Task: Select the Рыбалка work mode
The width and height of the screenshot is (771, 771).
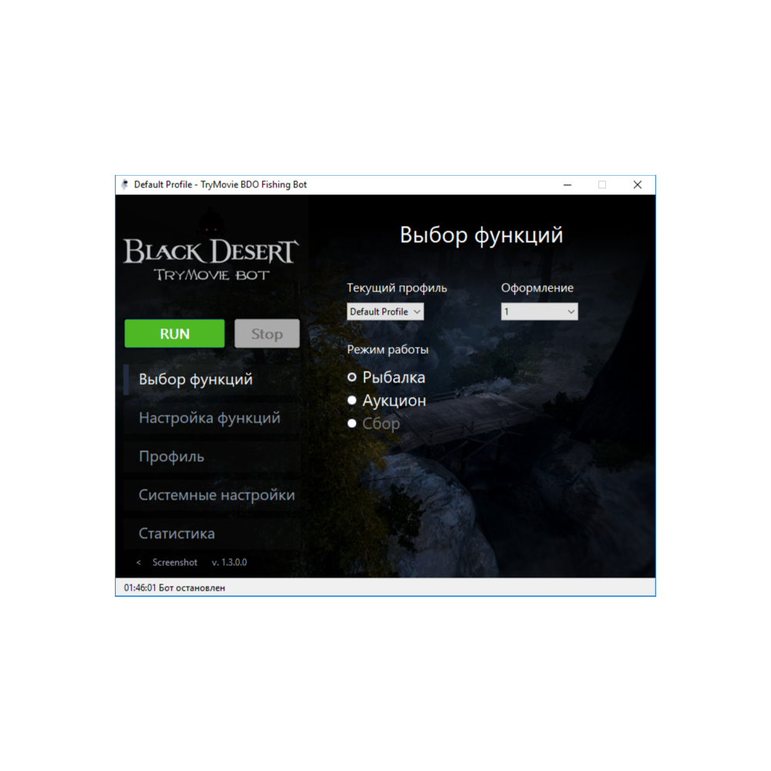Action: pyautogui.click(x=386, y=377)
